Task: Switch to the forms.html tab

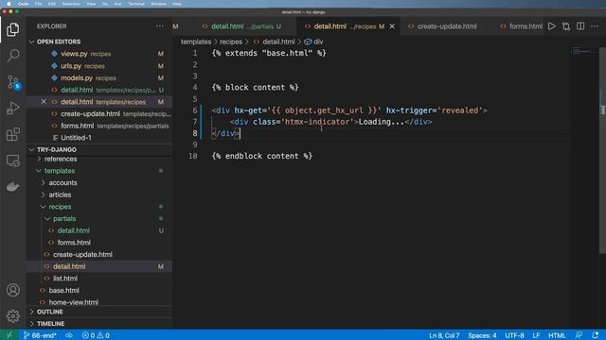Action: click(x=521, y=26)
